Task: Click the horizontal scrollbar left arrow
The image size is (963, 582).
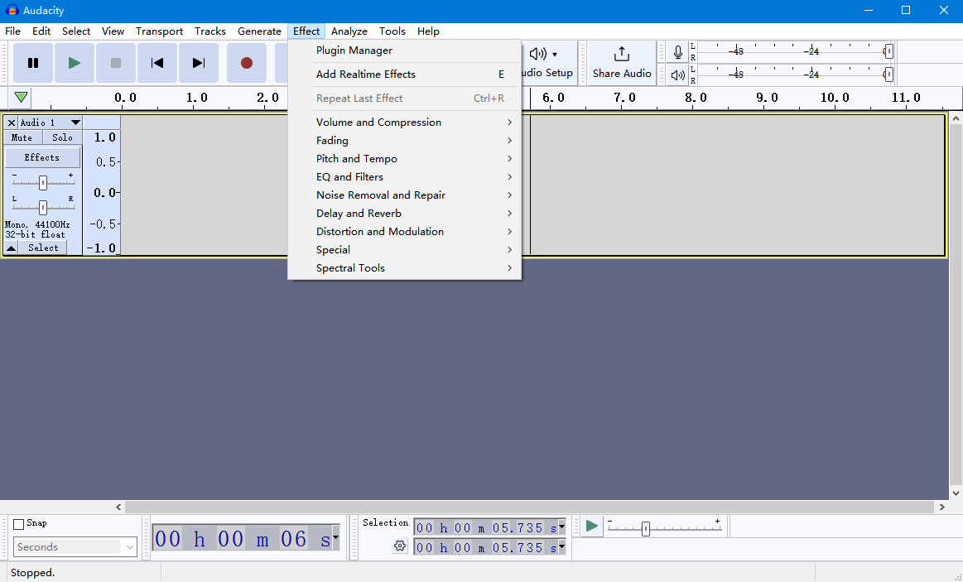Action: click(x=118, y=507)
